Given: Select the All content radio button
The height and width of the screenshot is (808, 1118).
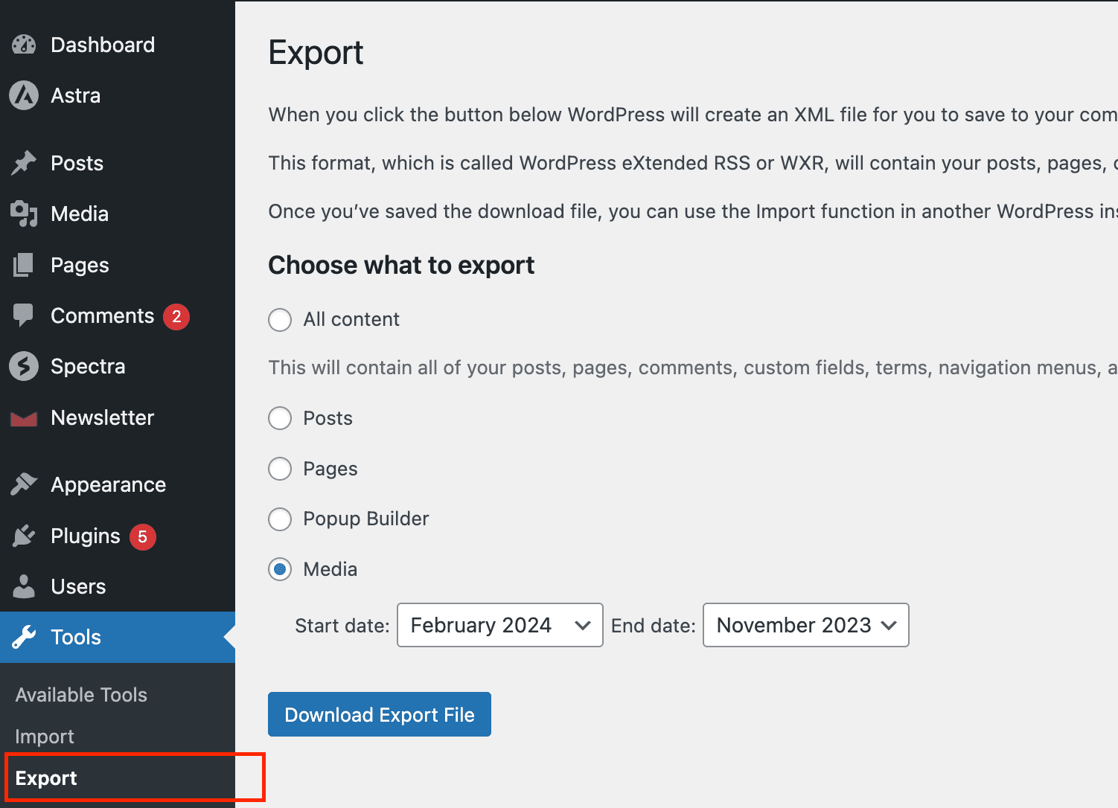Looking at the screenshot, I should pos(280,320).
